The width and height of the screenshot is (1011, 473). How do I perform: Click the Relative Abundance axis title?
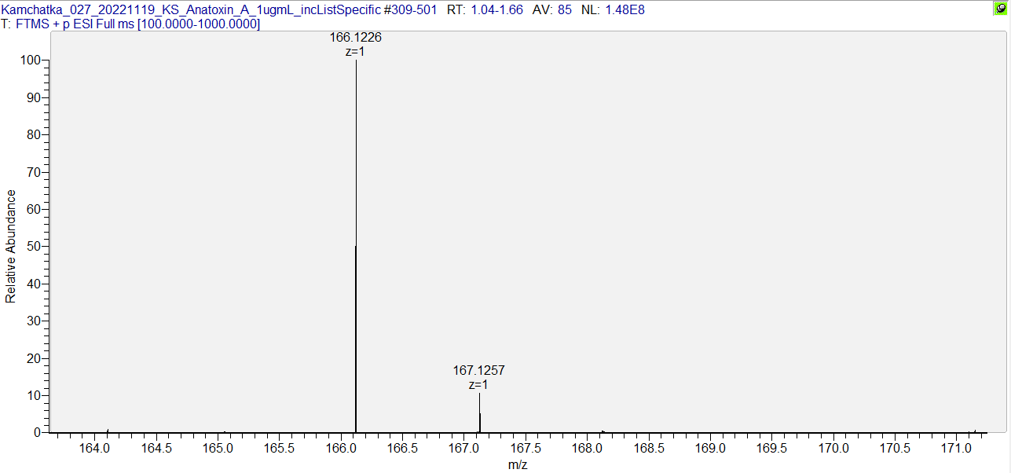(x=11, y=246)
